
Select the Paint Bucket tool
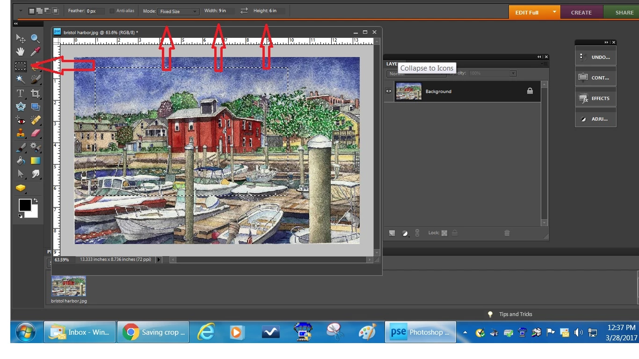pos(21,161)
